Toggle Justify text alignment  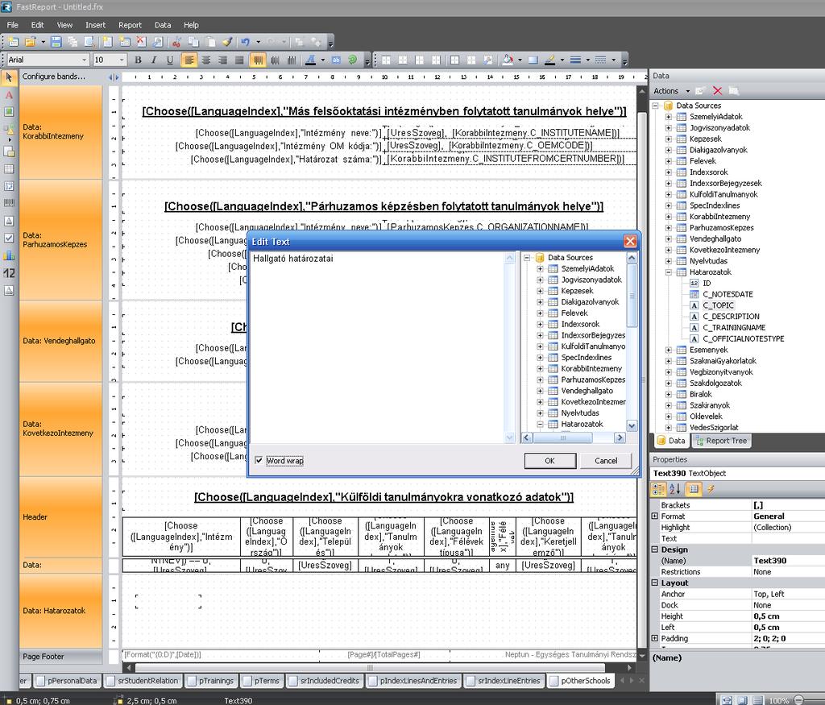(x=239, y=60)
